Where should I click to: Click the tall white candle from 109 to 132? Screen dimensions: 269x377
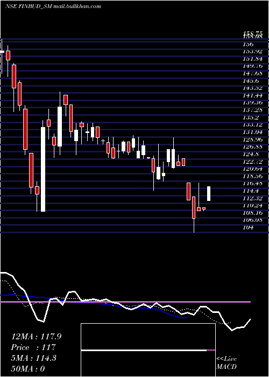[x=43, y=170]
